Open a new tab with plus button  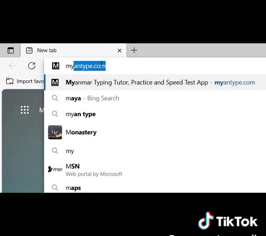[134, 50]
